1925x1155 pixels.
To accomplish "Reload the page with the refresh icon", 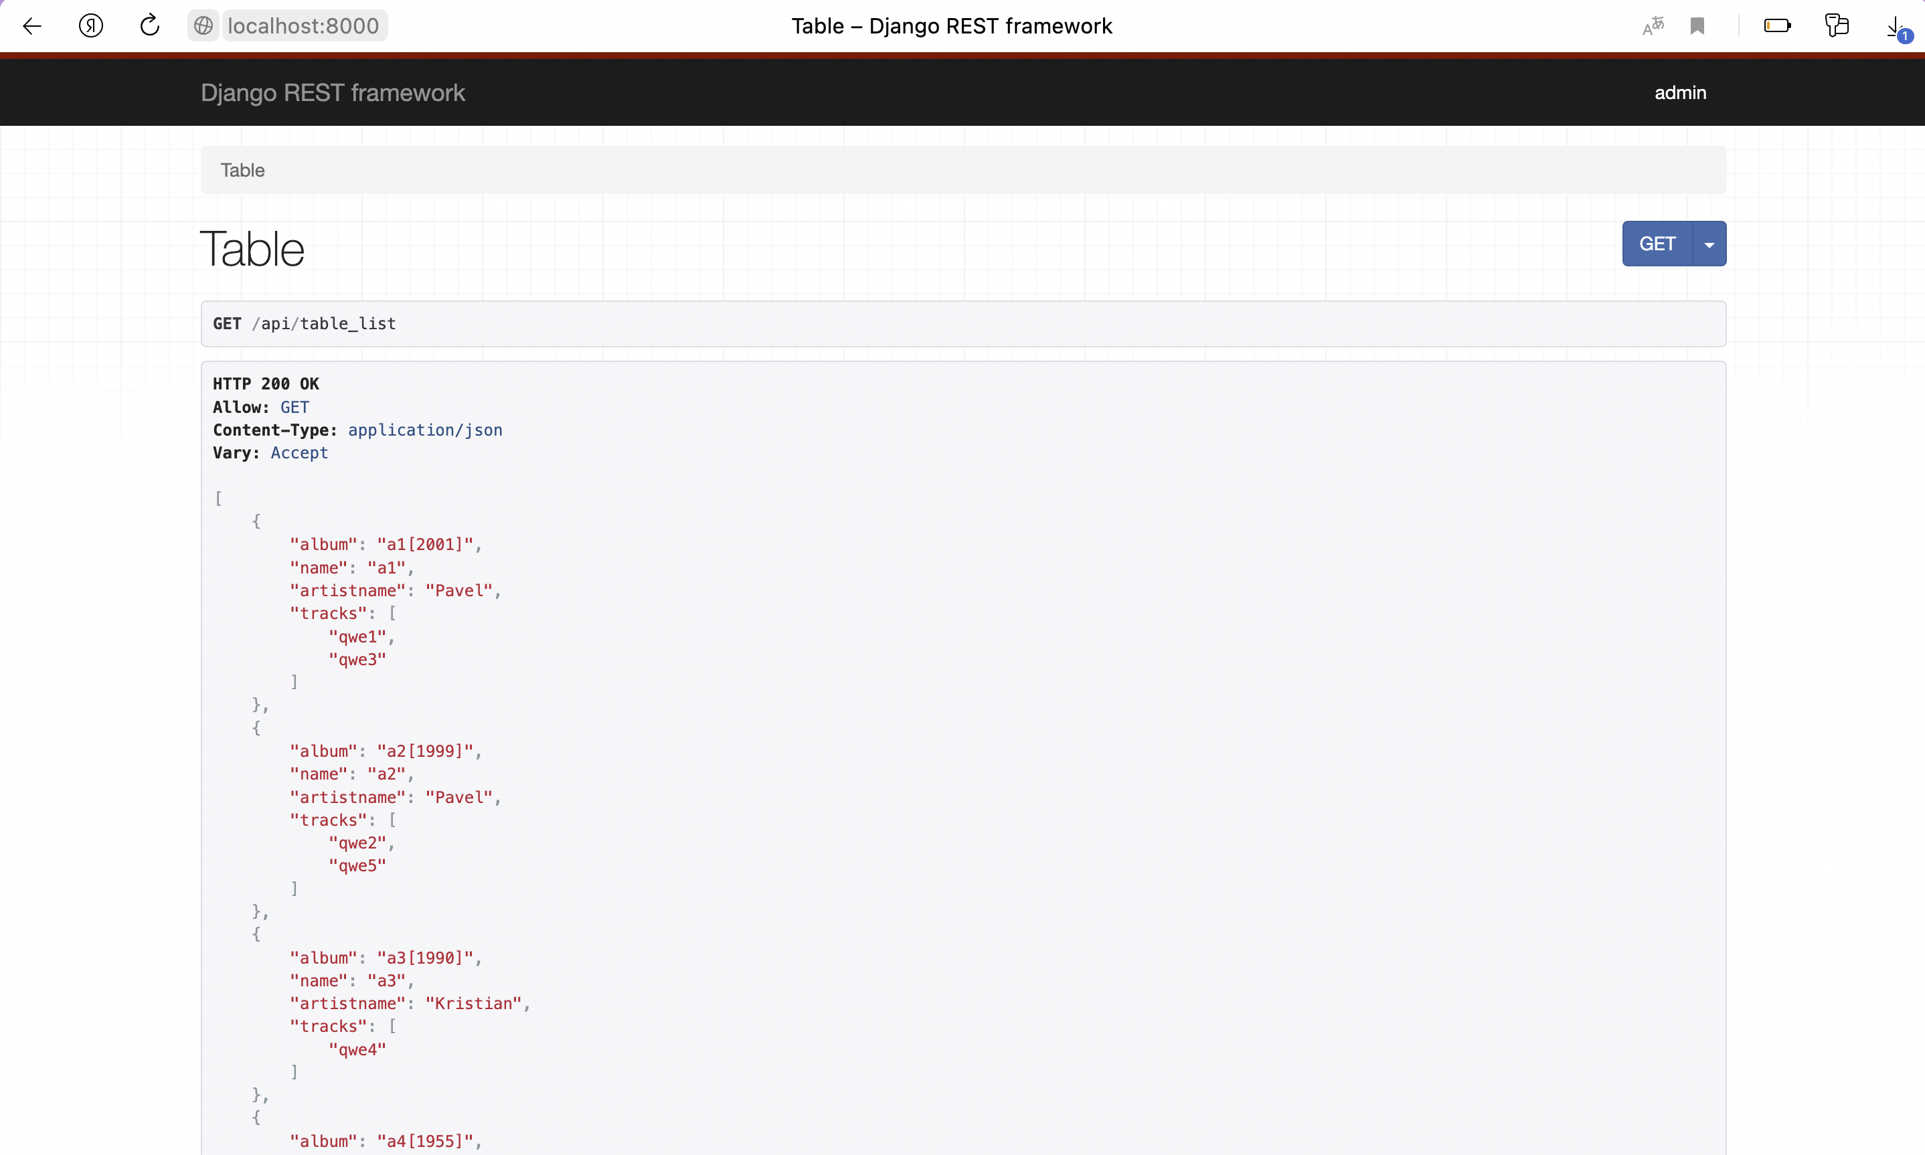I will [149, 25].
